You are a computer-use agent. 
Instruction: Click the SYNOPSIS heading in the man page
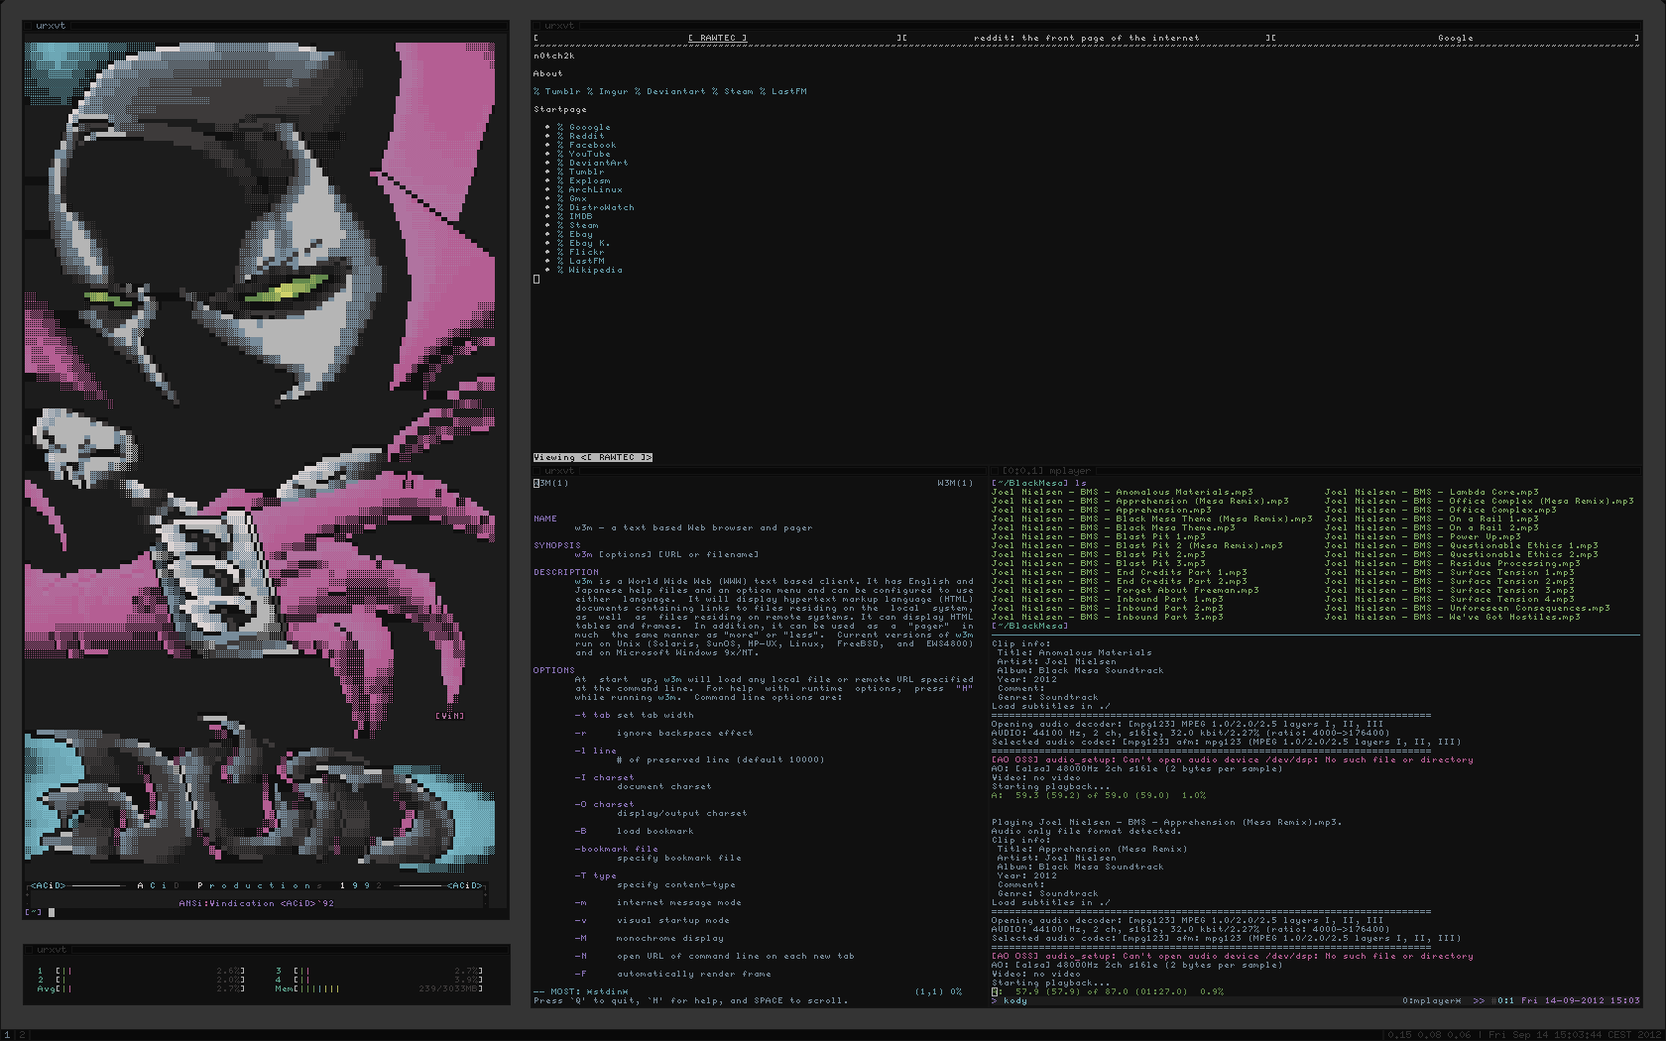pos(556,545)
